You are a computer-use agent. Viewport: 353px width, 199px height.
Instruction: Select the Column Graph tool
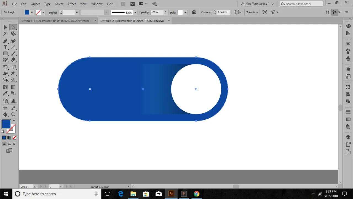click(x=13, y=101)
